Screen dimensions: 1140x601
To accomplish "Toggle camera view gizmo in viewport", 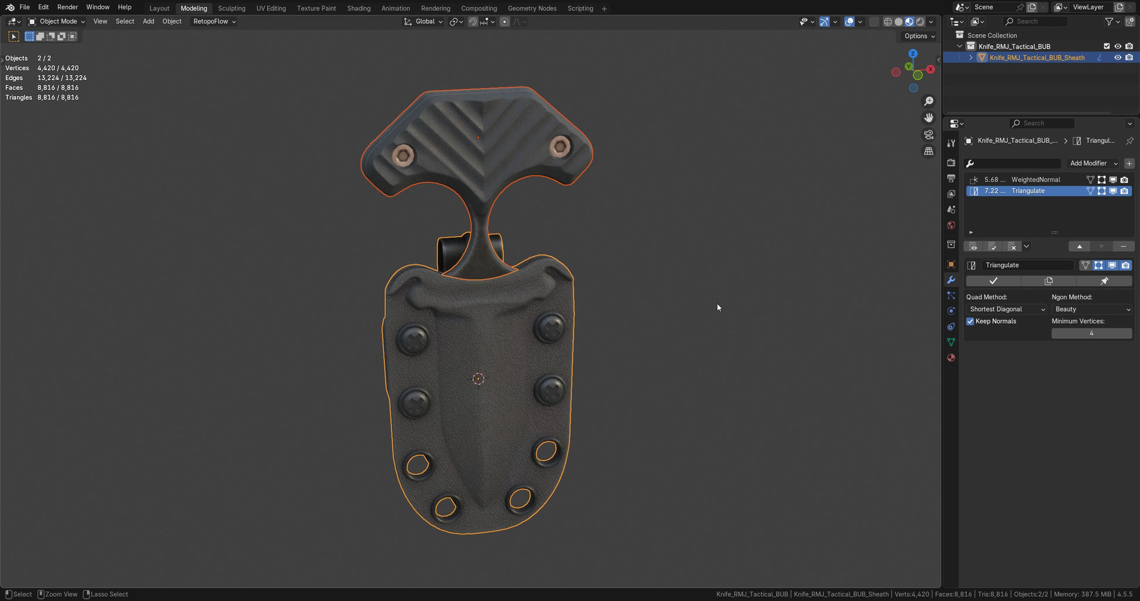I will pos(929,135).
